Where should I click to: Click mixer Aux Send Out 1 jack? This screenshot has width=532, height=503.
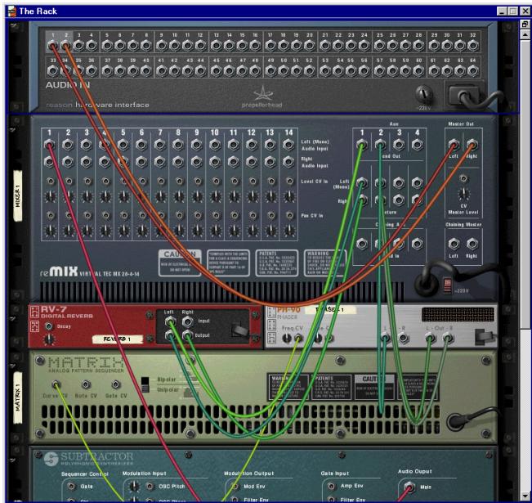(362, 145)
